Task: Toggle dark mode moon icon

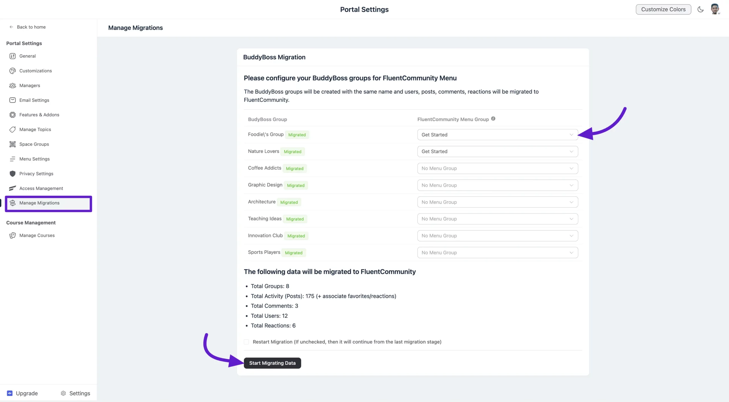Action: [701, 9]
